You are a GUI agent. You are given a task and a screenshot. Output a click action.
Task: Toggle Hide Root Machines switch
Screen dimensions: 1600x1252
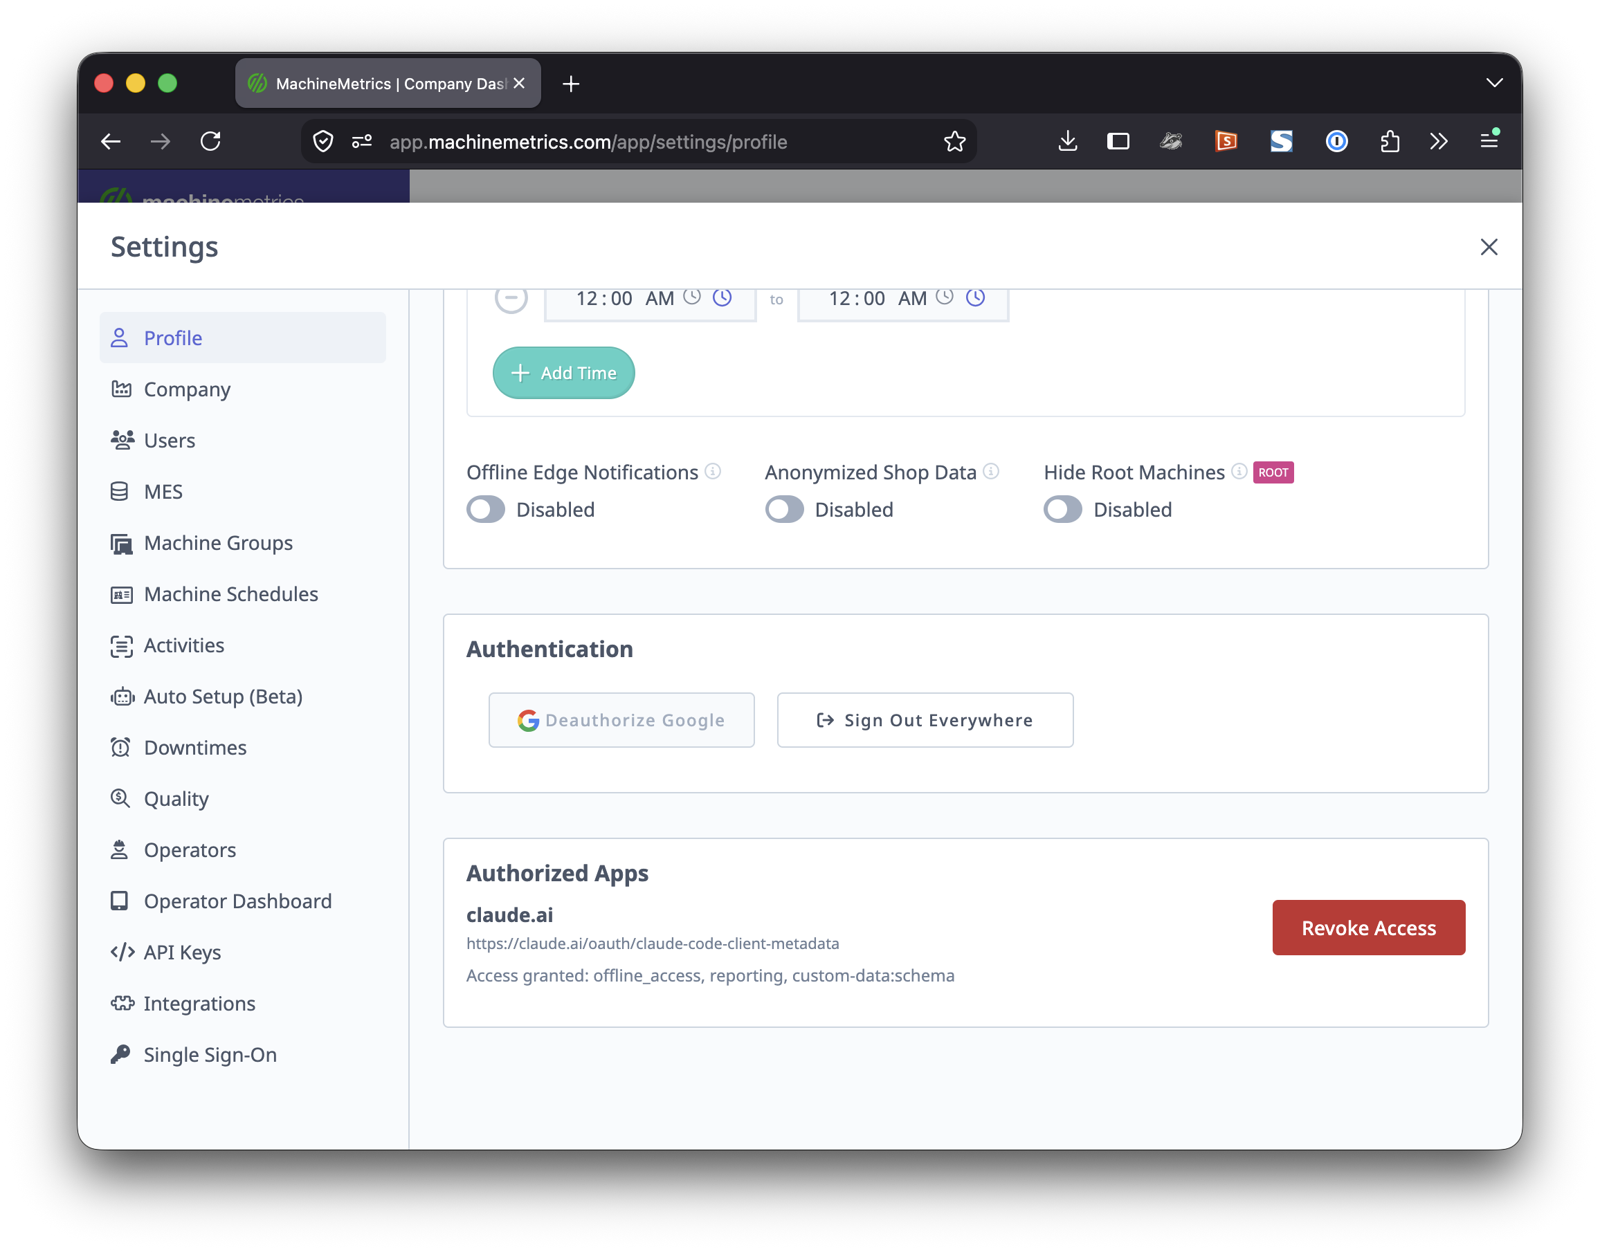1062,510
